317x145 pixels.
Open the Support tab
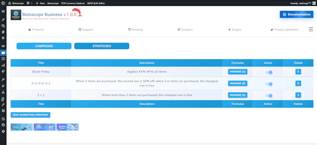click(86, 30)
